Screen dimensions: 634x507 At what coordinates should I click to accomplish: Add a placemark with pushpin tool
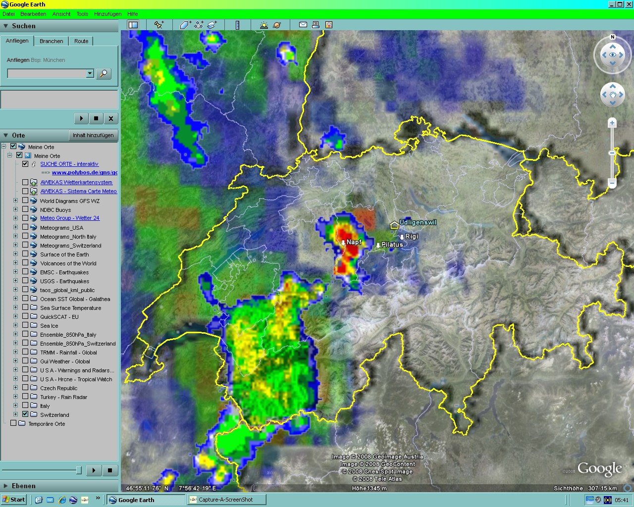click(159, 25)
